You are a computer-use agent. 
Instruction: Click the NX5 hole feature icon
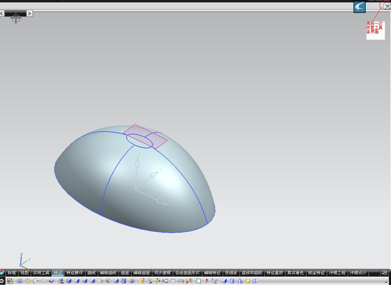61,281
